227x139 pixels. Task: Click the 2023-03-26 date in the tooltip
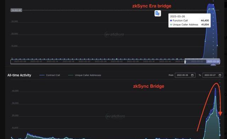[x=177, y=17]
